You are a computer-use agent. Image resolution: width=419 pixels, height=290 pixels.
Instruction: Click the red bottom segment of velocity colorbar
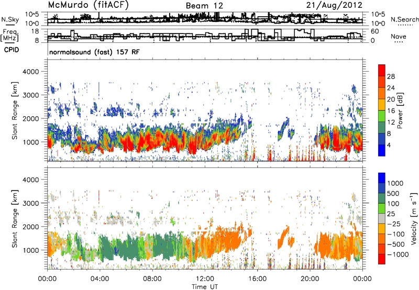coord(382,259)
